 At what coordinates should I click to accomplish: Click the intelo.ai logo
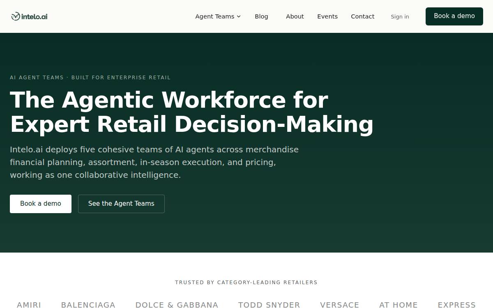(x=29, y=16)
